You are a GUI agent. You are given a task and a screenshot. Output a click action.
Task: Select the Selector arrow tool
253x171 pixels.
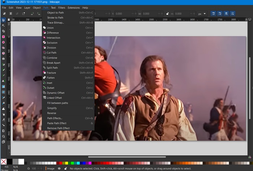(x=4, y=20)
